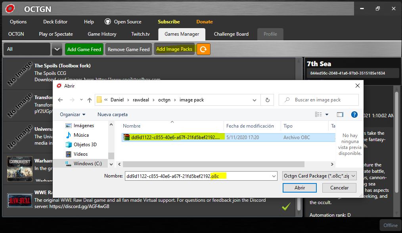Open the view options dropdown arrow
Image resolution: width=402 pixels, height=233 pixels.
[x=327, y=115]
